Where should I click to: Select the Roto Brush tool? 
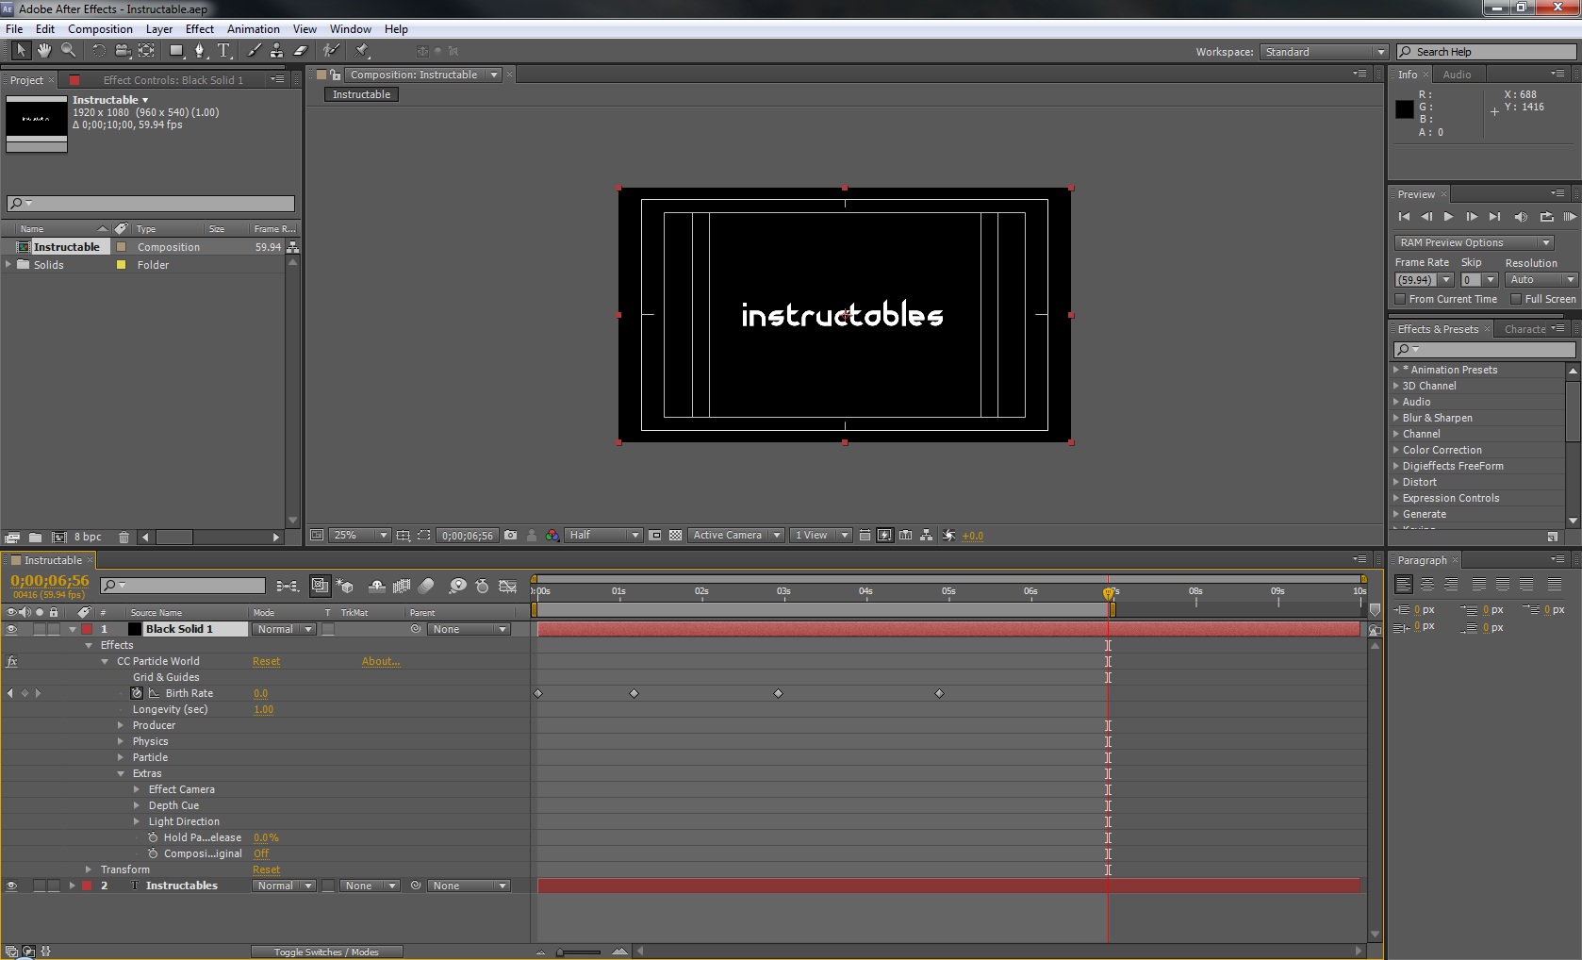pos(331,51)
